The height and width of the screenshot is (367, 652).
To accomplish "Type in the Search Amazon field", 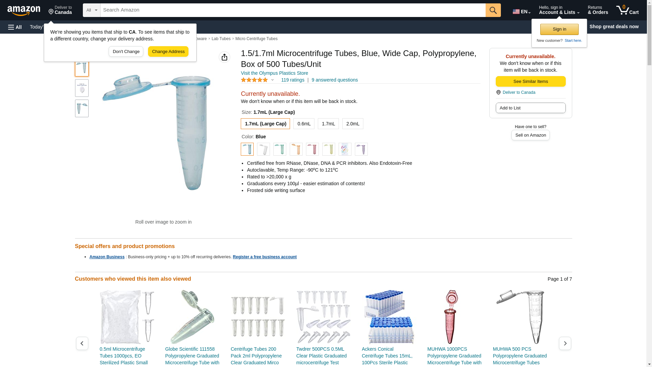I will pyautogui.click(x=293, y=10).
